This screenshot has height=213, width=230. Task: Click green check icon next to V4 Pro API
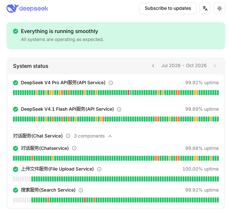pyautogui.click(x=16, y=83)
